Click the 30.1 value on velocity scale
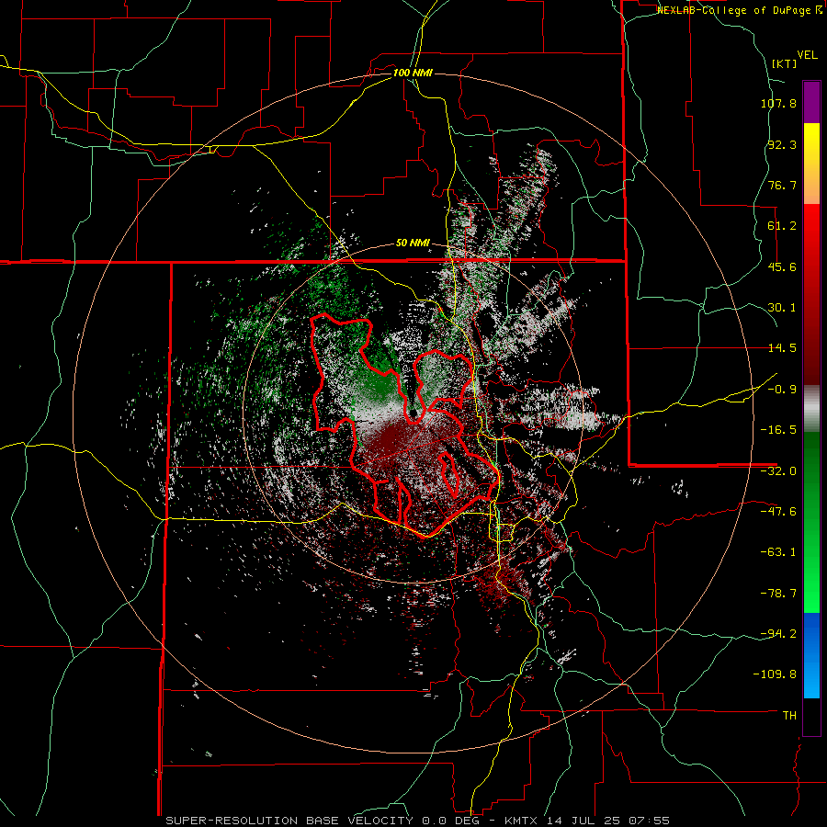Screen dimensions: 827x827 coord(782,308)
